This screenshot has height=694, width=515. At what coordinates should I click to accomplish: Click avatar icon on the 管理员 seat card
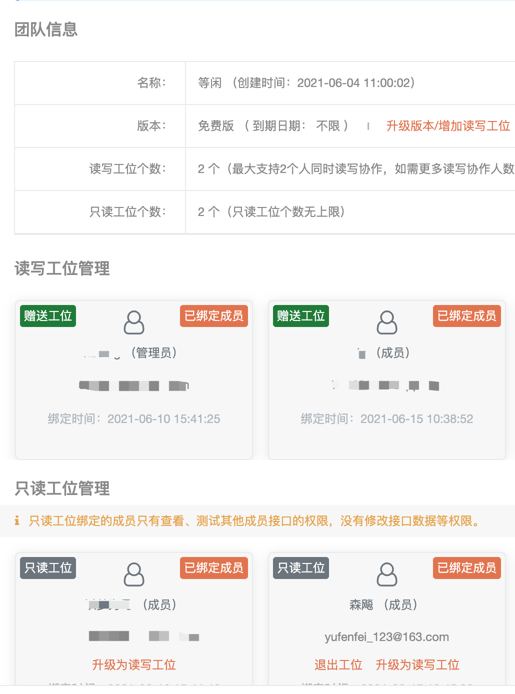point(134,322)
